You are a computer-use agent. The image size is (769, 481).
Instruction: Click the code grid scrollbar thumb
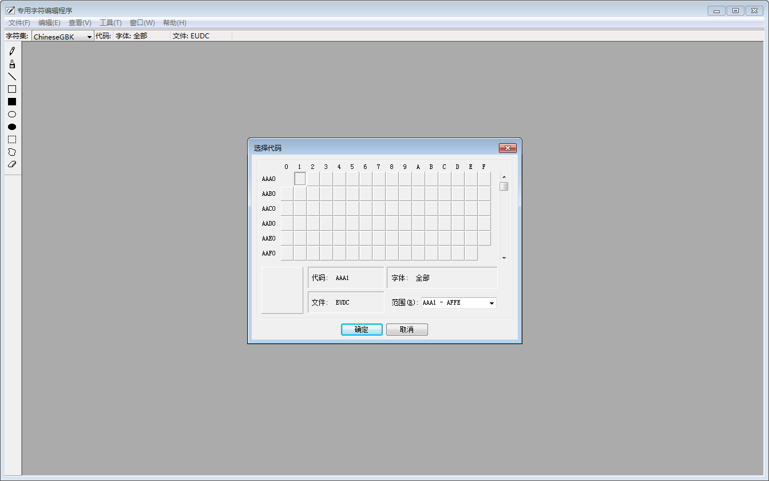[x=504, y=186]
